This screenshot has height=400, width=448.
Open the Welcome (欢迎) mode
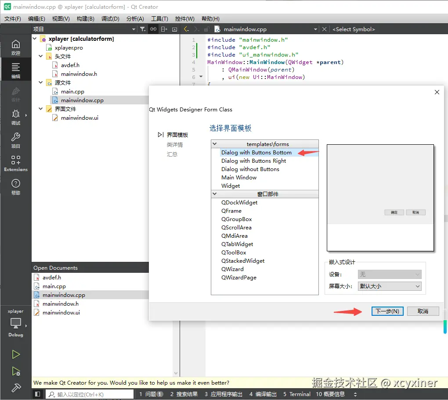pos(16,47)
